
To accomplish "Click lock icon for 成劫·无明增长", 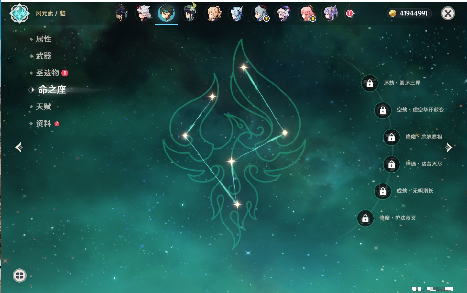I will click(383, 191).
